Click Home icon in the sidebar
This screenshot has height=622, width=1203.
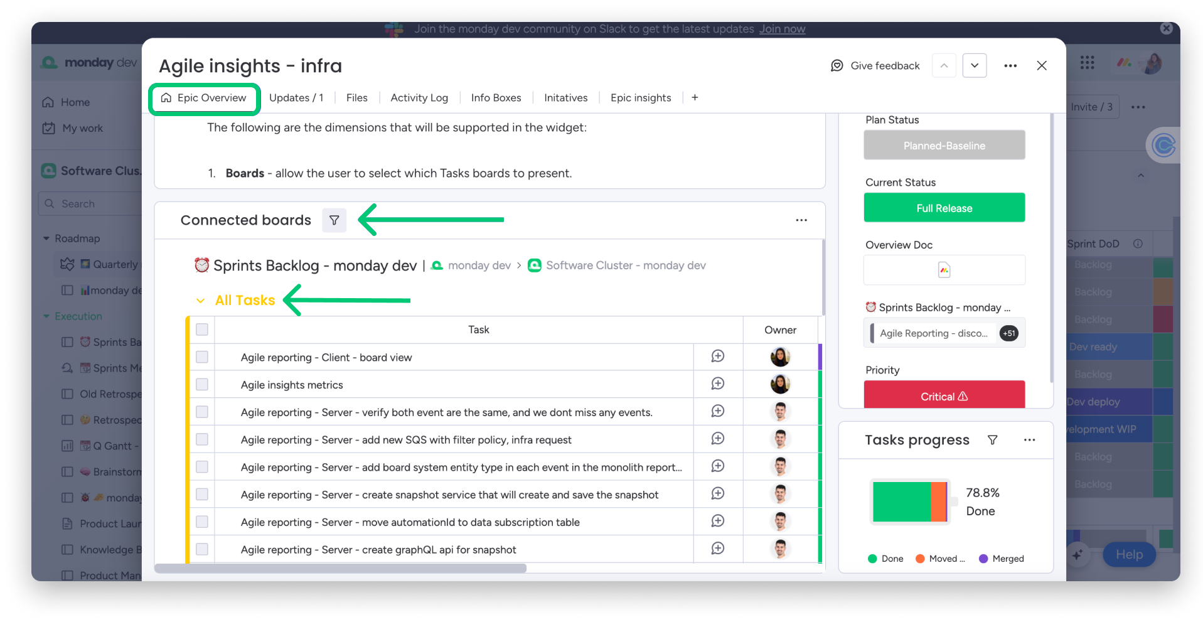48,102
